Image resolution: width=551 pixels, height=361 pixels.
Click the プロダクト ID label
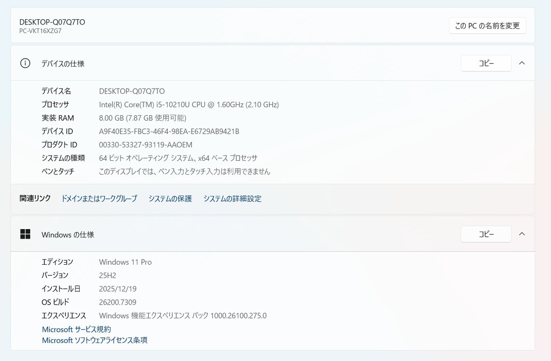pyautogui.click(x=59, y=145)
